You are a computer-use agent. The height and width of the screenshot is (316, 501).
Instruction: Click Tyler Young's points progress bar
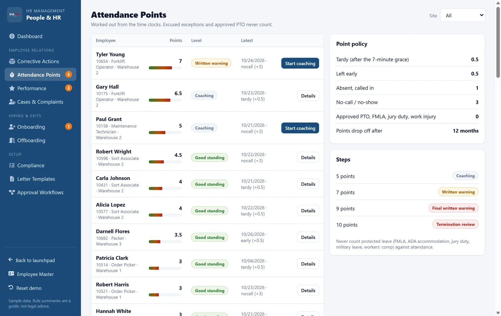click(x=165, y=68)
